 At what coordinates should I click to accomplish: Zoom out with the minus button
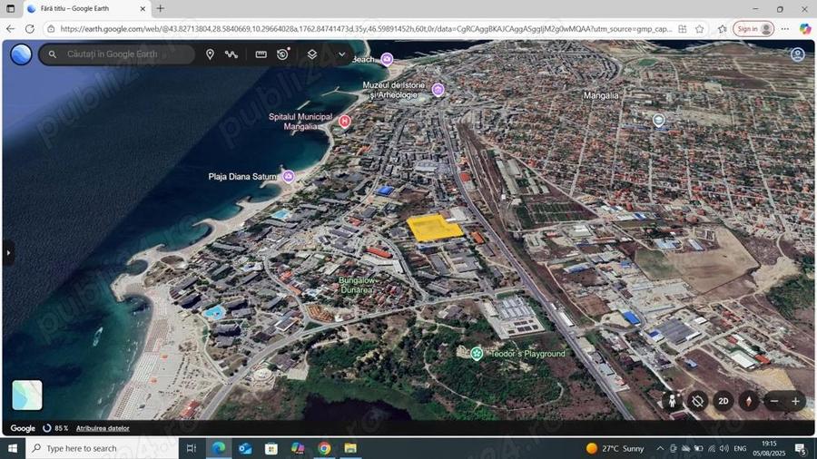(774, 401)
